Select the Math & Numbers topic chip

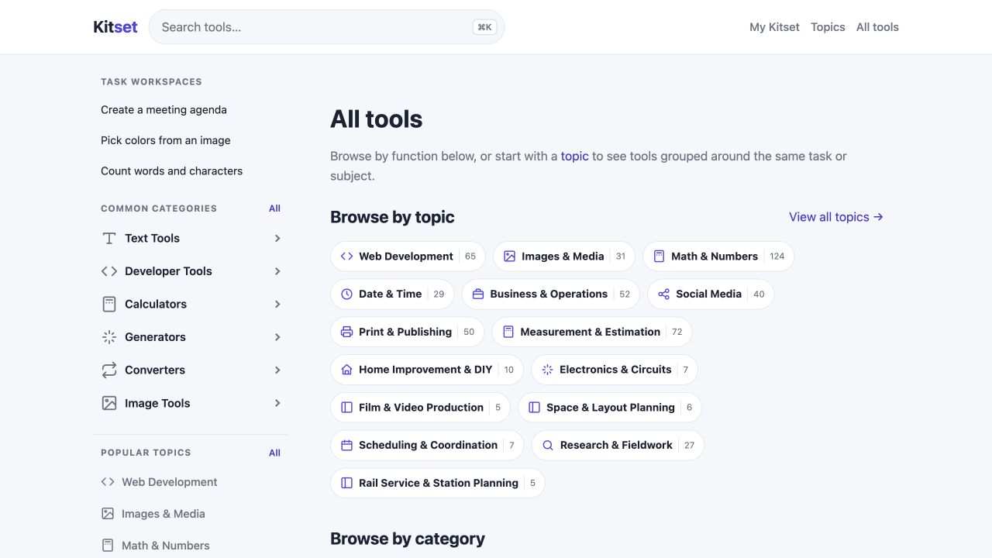click(x=718, y=257)
